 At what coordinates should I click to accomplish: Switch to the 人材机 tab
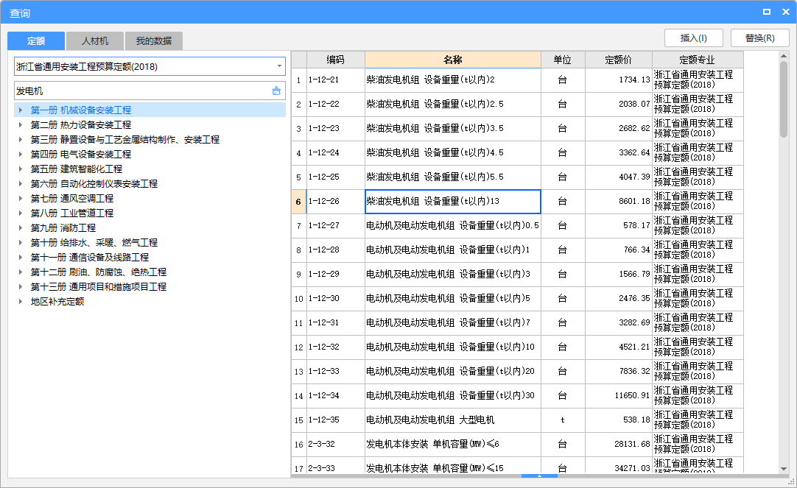click(x=95, y=40)
